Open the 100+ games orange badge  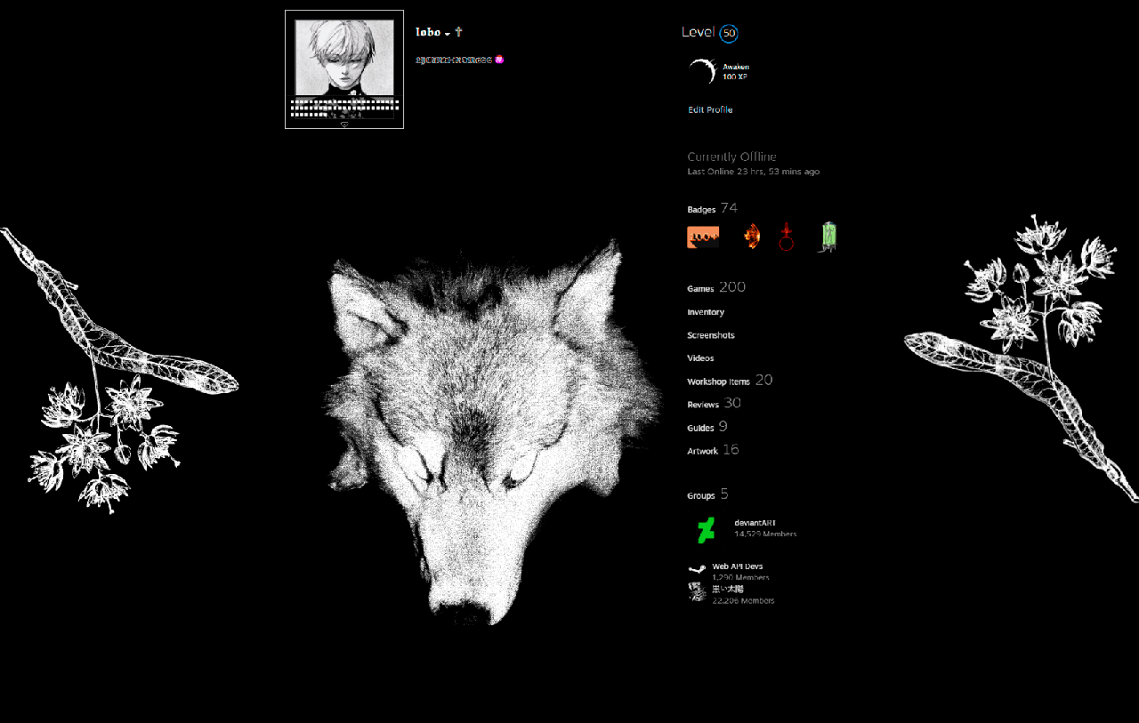click(x=703, y=237)
